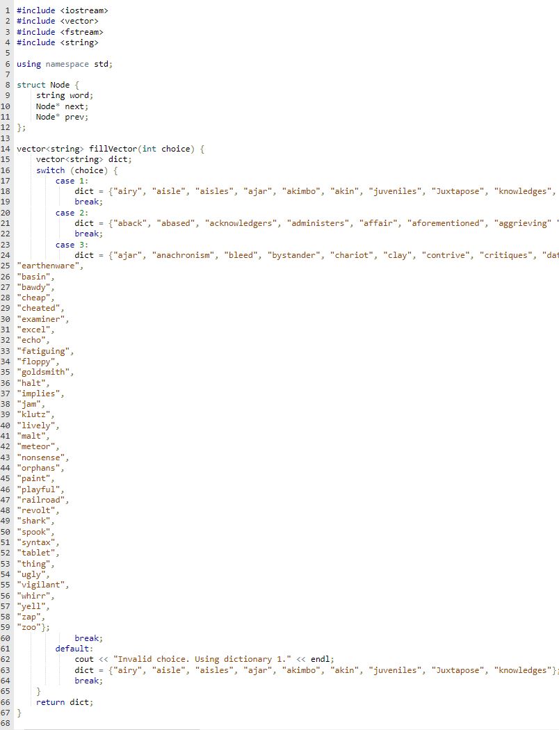Click line number 25 in the gutter
This screenshot has height=730, width=559.
coord(6,265)
